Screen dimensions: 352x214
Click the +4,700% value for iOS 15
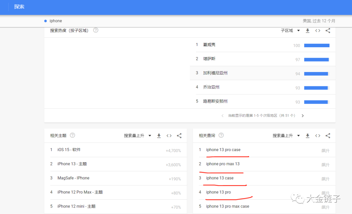[x=173, y=151]
